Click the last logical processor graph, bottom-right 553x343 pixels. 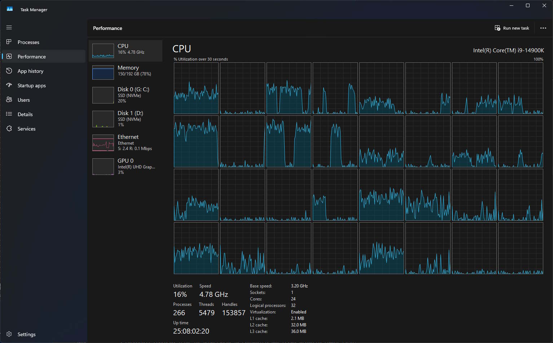(x=521, y=248)
